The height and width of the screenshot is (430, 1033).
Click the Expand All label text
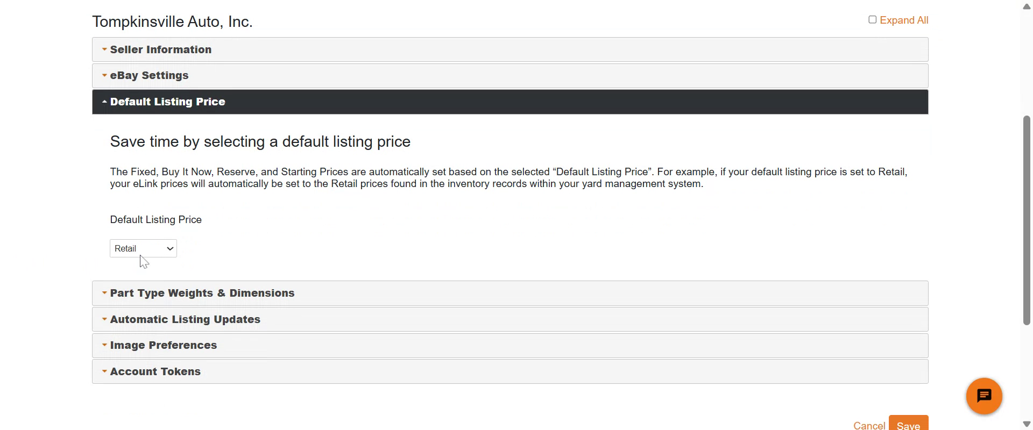[904, 20]
